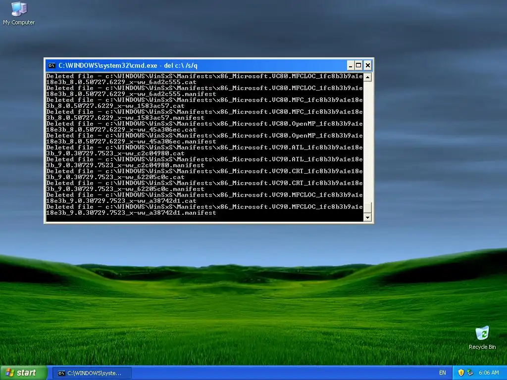
Task: Click the line ending '_c2c04980.manifest'
Action: click(x=125, y=165)
